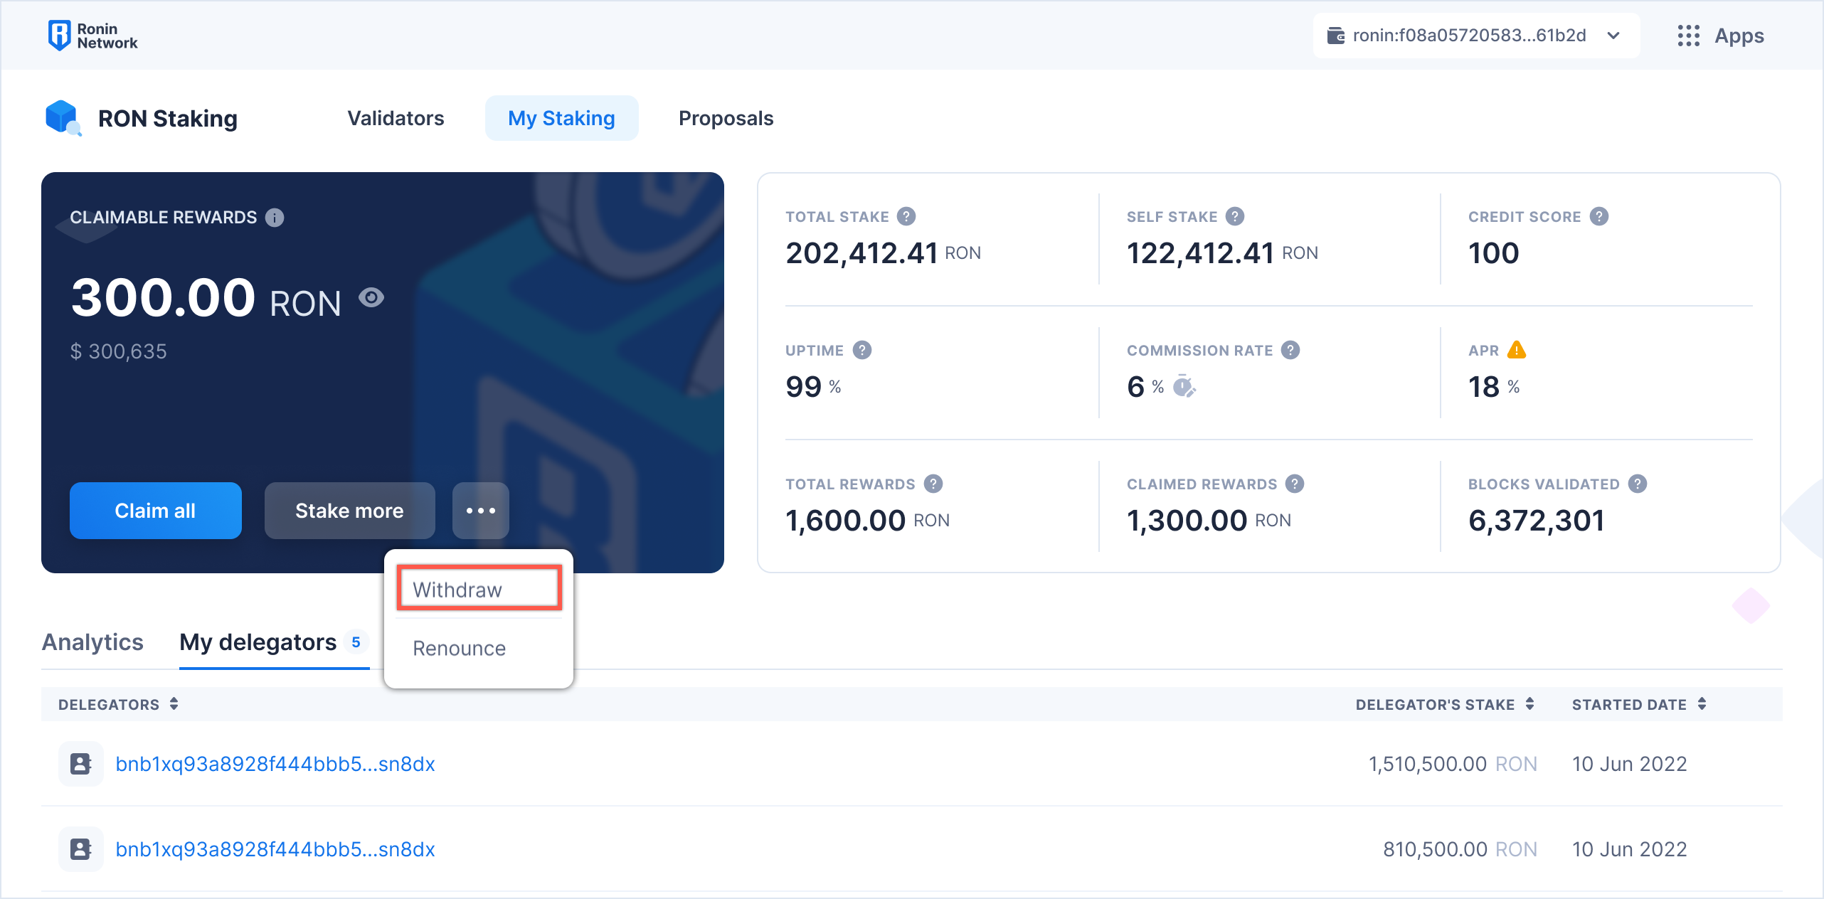Click the Credit Score question mark icon

[1599, 216]
